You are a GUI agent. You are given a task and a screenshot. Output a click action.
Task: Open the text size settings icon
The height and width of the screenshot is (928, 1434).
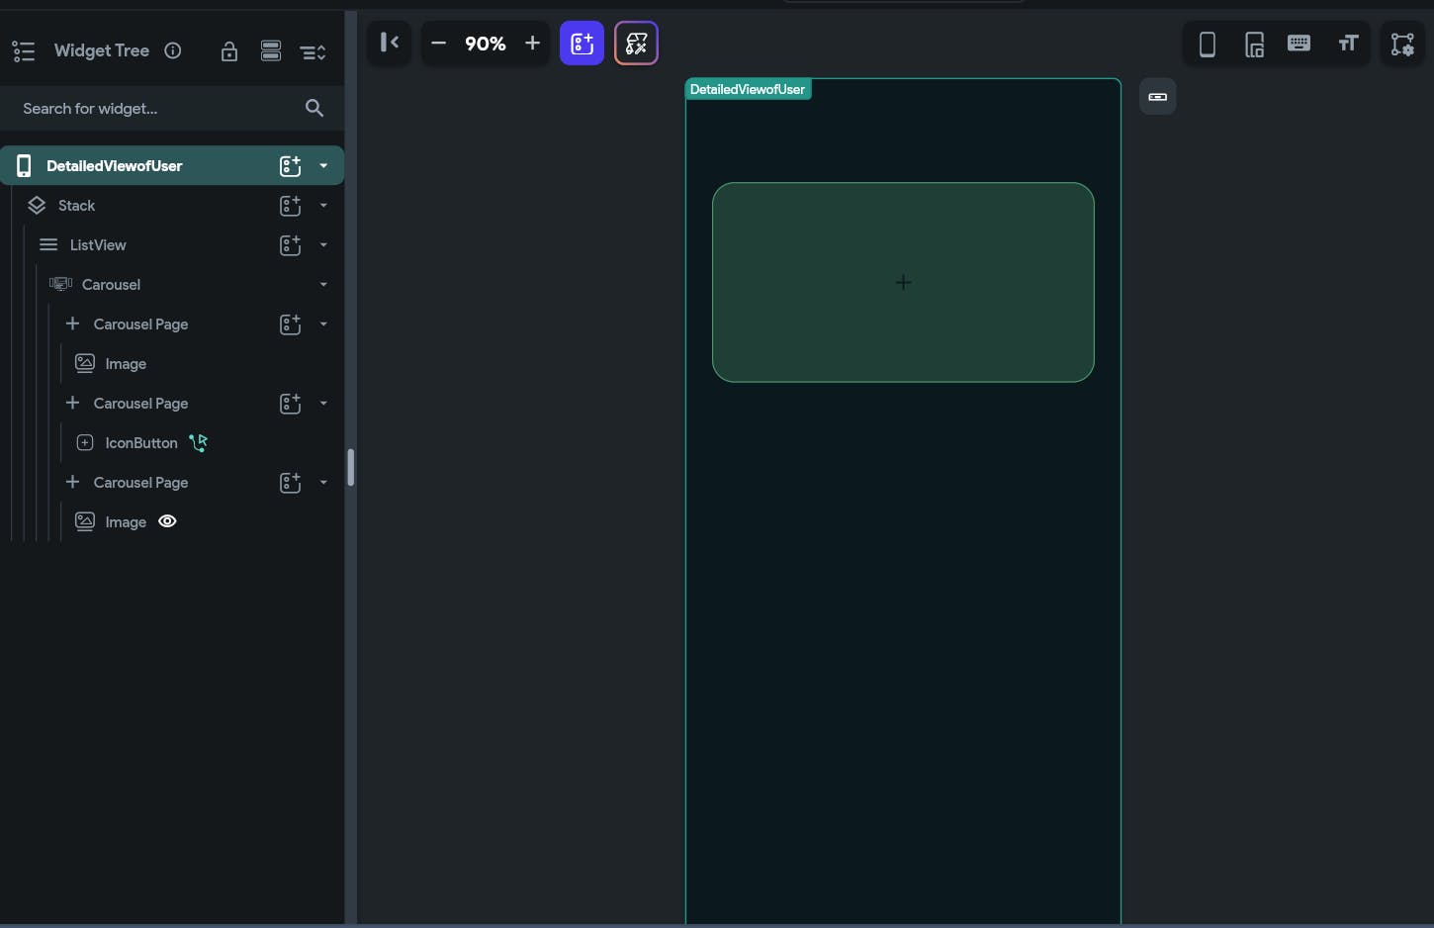[1348, 44]
